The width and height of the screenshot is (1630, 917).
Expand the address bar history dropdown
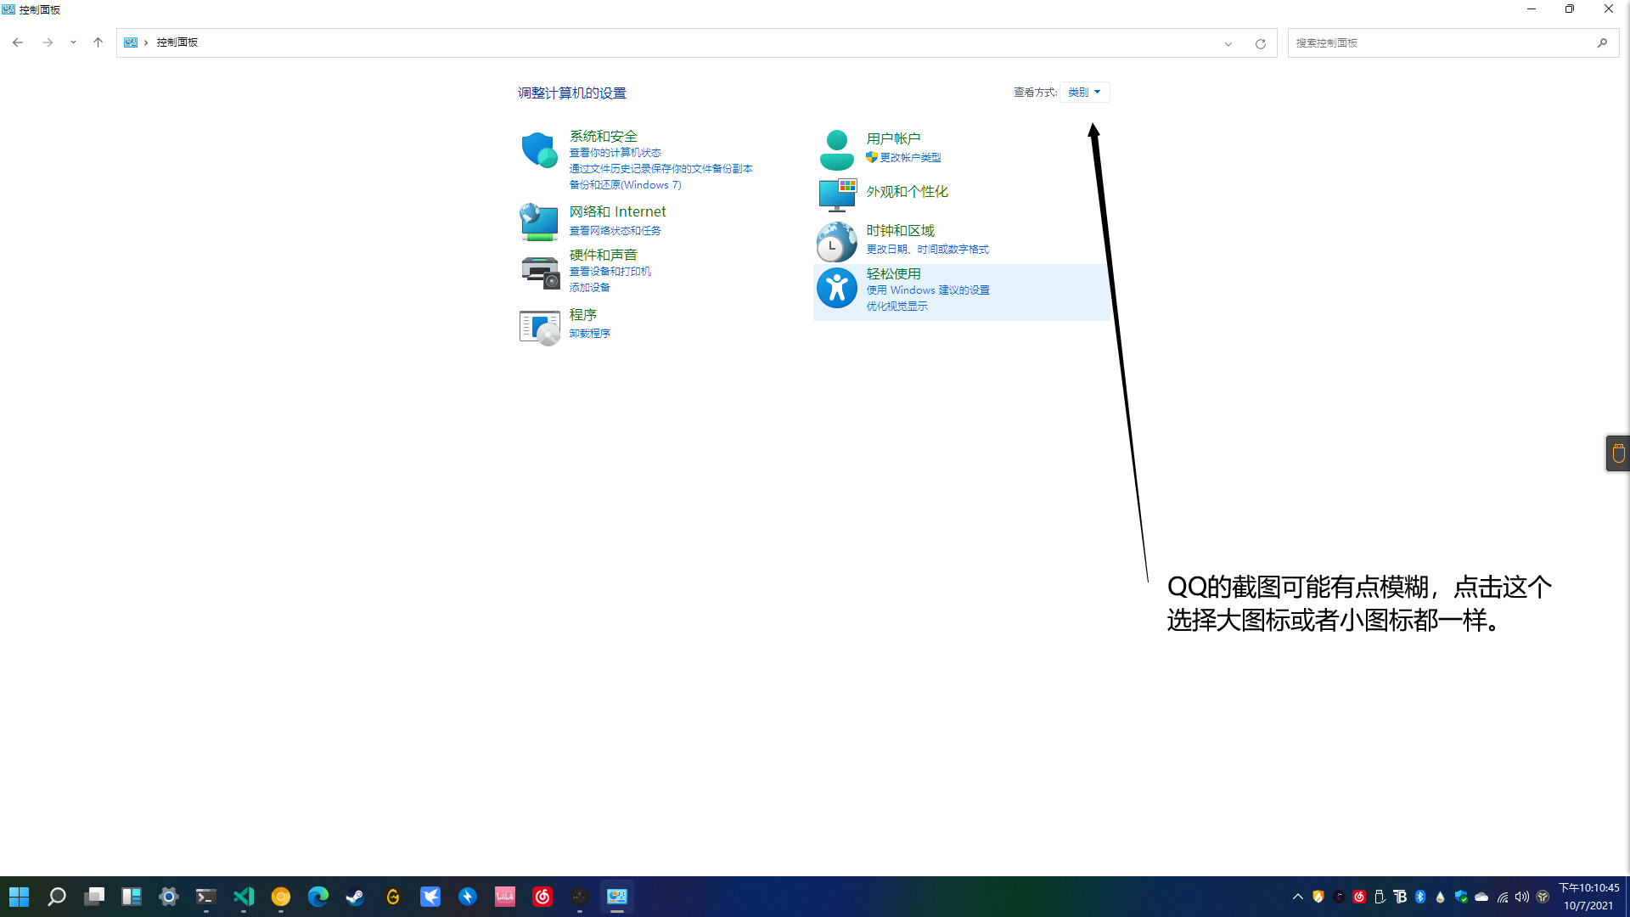(1228, 43)
